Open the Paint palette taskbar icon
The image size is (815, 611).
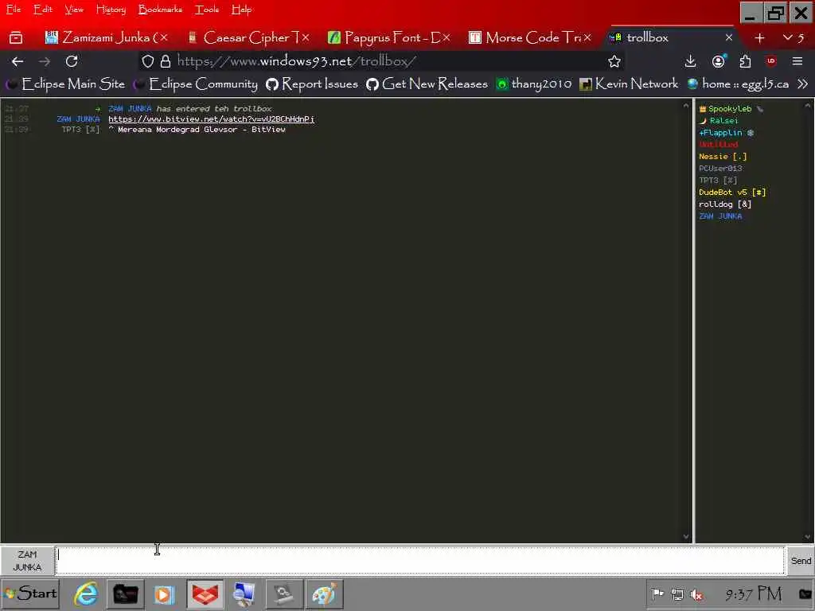point(324,593)
